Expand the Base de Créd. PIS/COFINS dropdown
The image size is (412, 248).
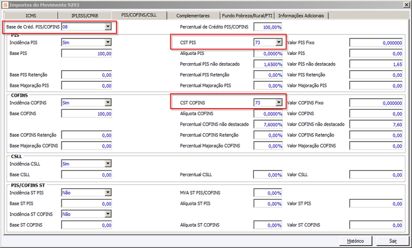[x=108, y=26]
